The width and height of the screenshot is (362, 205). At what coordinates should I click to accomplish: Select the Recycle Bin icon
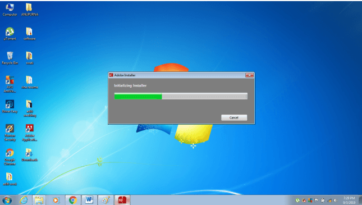point(10,58)
